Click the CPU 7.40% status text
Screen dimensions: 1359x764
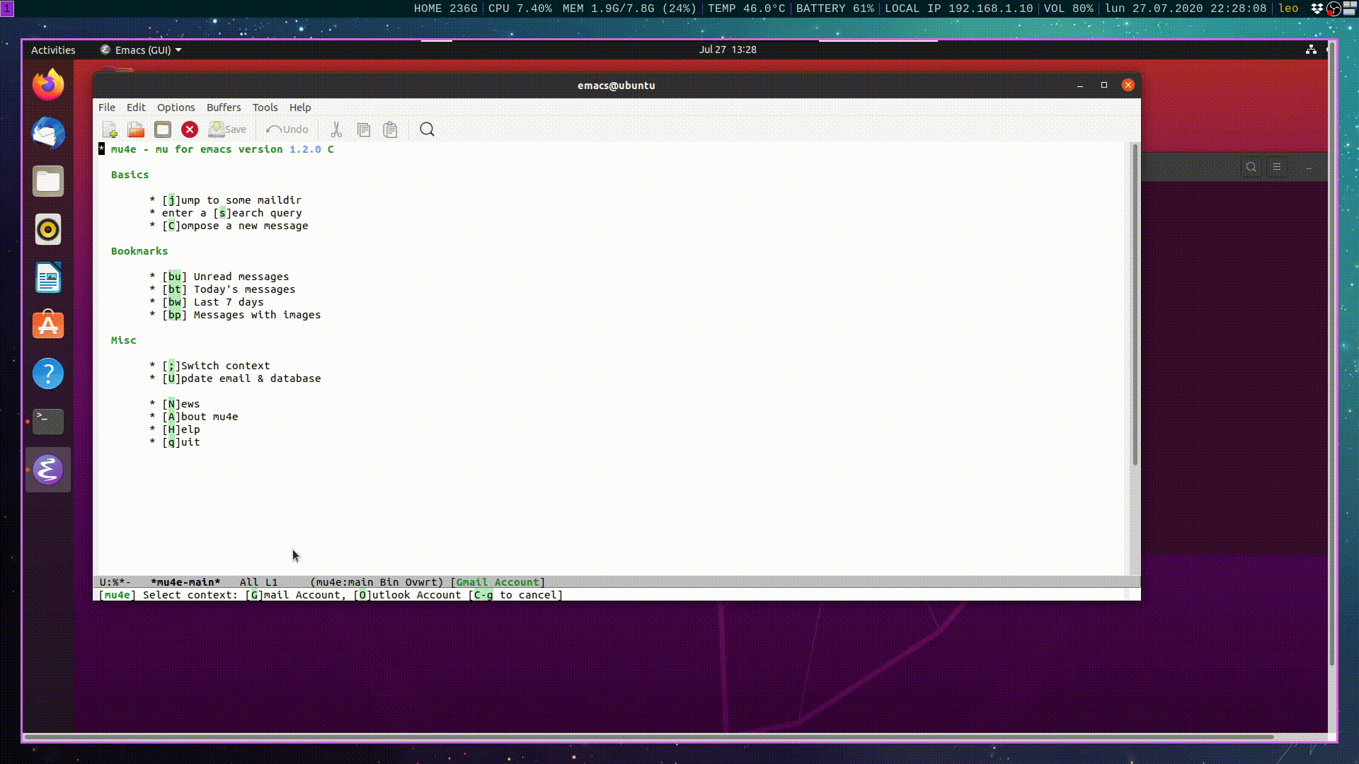click(520, 8)
